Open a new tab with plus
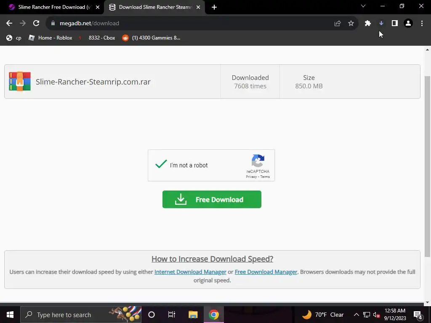 (x=214, y=7)
